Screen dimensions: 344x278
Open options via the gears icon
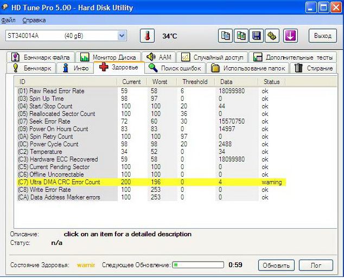point(272,36)
